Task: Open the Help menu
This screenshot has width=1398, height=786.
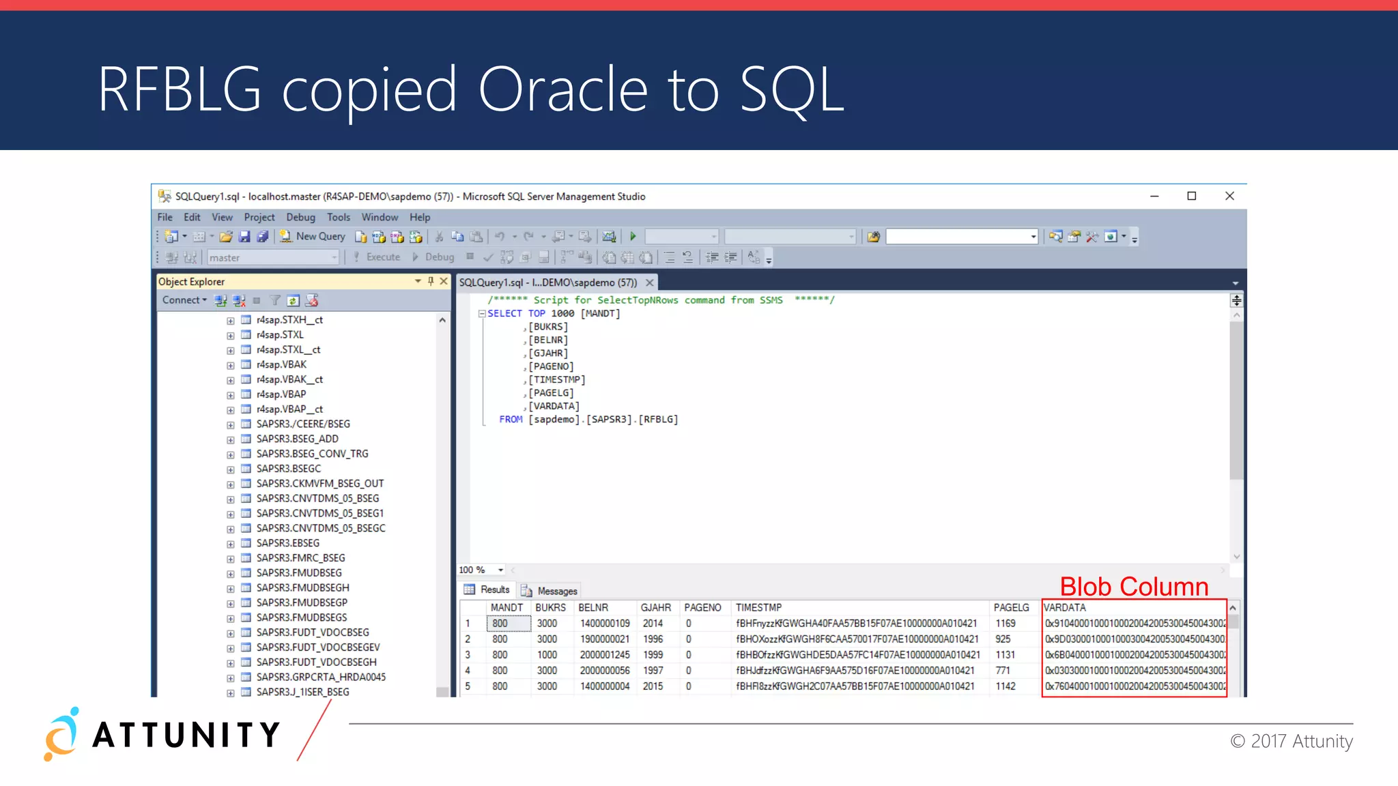Action: (420, 217)
